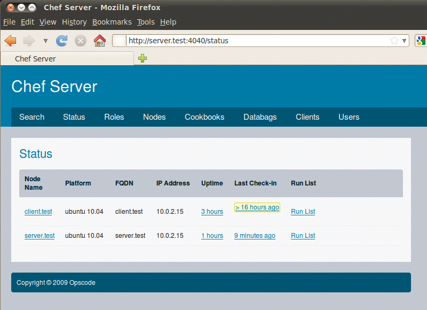This screenshot has width=427, height=310.
Task: Click the Status page heading
Action: (x=36, y=154)
